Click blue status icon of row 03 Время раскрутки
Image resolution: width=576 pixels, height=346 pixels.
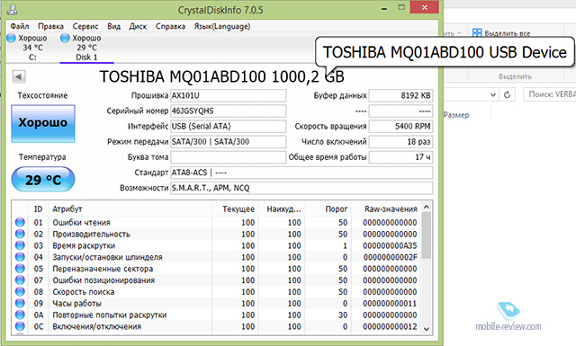(x=20, y=245)
